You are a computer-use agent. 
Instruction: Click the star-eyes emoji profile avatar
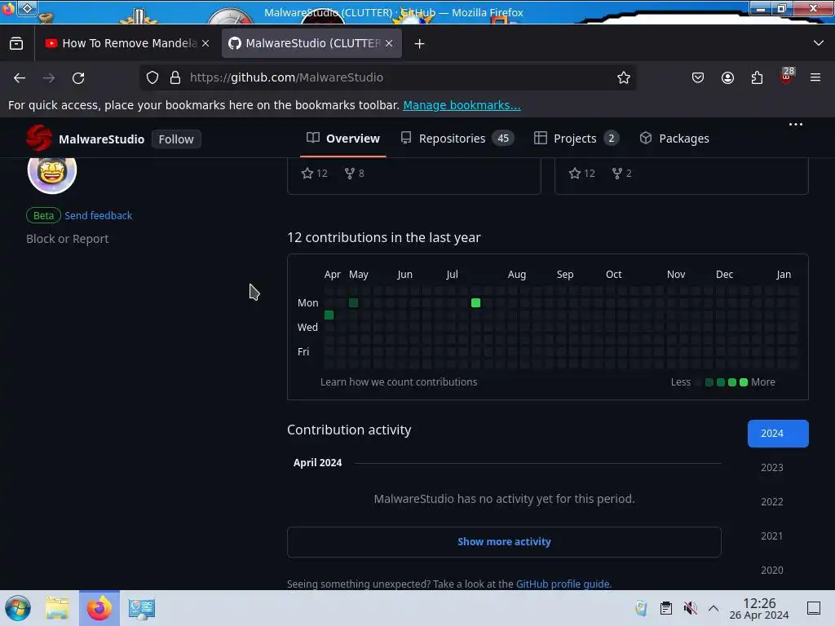coord(52,170)
